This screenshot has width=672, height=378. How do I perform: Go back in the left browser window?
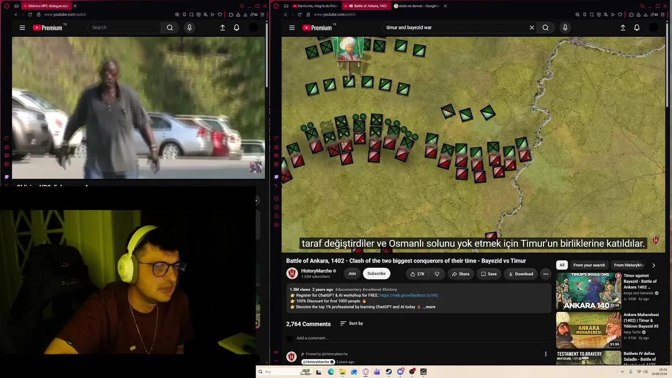pyautogui.click(x=16, y=15)
